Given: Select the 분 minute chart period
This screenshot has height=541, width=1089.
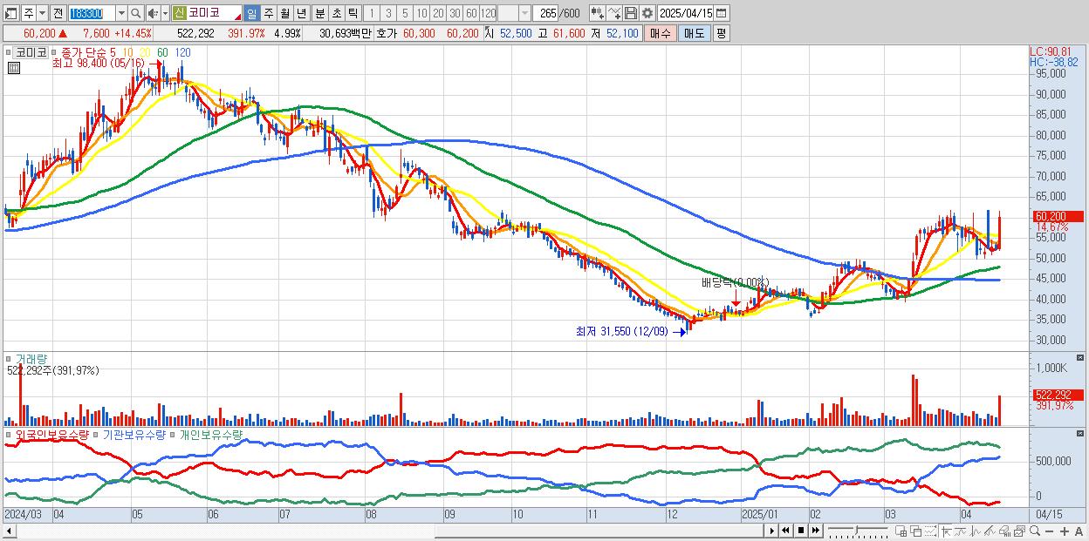Looking at the screenshot, I should pos(318,13).
